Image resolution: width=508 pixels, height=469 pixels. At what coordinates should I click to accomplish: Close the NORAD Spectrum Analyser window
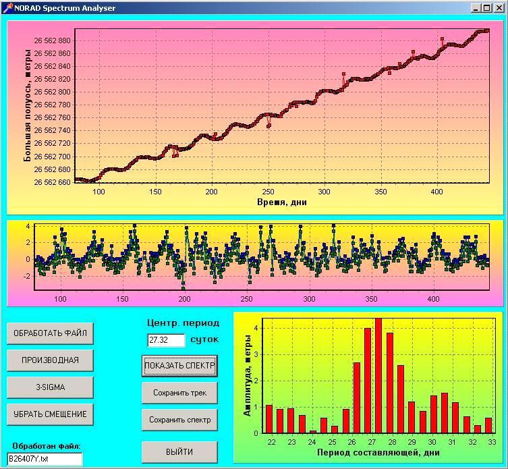pyautogui.click(x=498, y=8)
